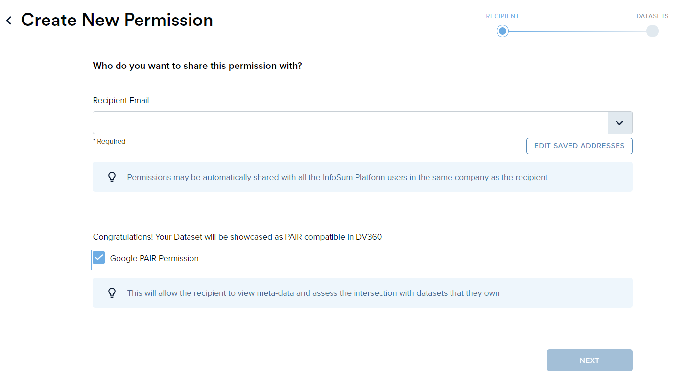Click the Congratulations PAIR compatible message

click(237, 237)
